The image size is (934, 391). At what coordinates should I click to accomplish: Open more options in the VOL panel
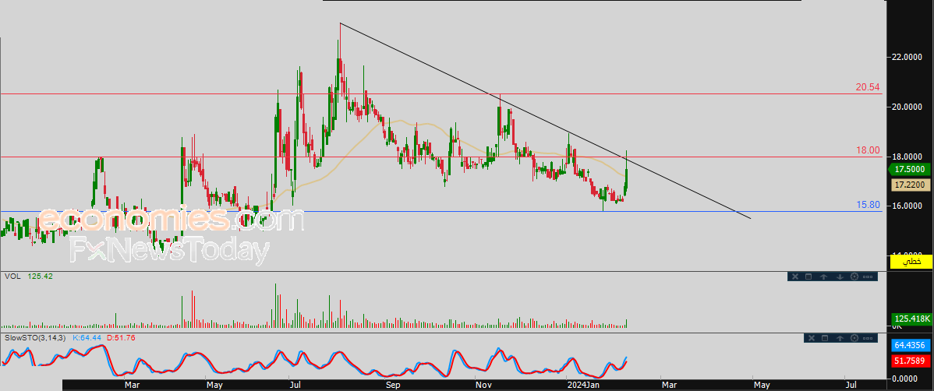(868, 277)
